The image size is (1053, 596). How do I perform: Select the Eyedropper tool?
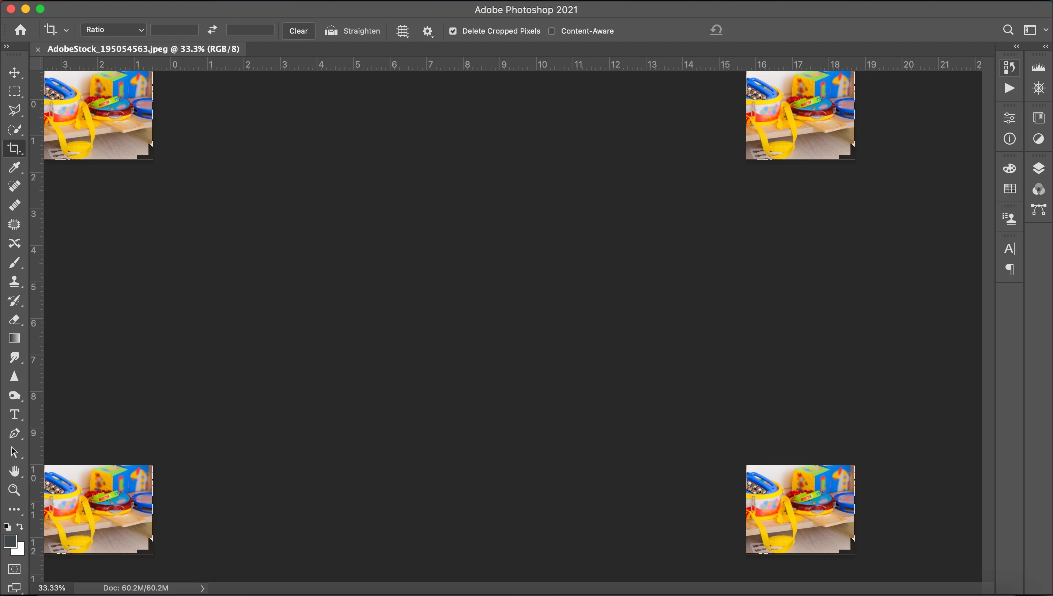[x=14, y=167]
